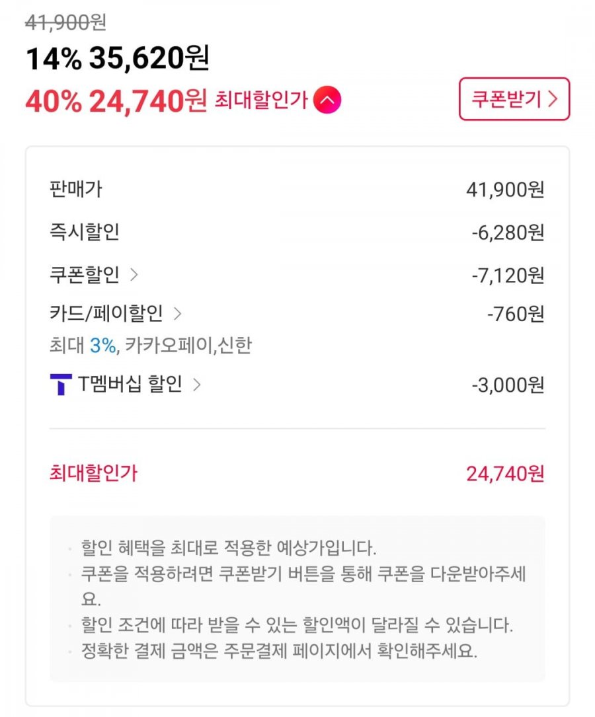Tap the blue T membership logo icon
The height and width of the screenshot is (717, 595).
click(x=61, y=385)
